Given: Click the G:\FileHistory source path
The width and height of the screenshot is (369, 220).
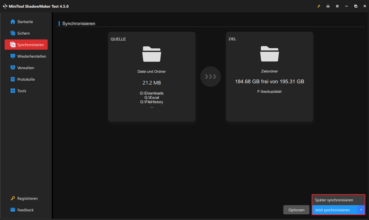Looking at the screenshot, I should (152, 102).
